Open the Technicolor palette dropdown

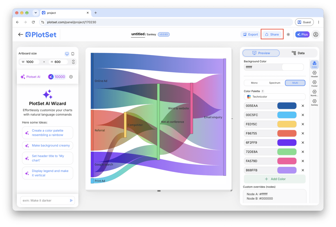click(x=275, y=96)
